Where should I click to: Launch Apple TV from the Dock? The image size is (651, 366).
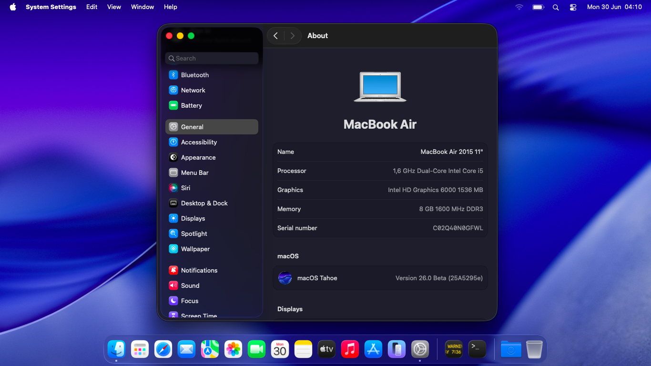click(x=326, y=349)
